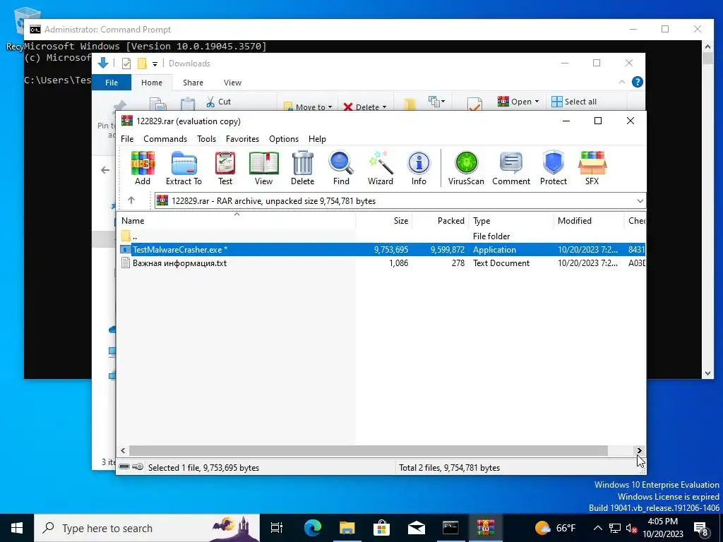Collapse the Explorer ribbon with chevron
723x542 pixels.
coord(621,82)
